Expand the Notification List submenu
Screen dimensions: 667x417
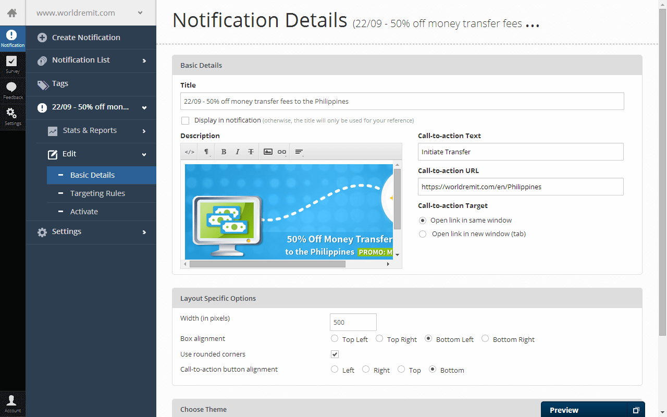(91, 60)
